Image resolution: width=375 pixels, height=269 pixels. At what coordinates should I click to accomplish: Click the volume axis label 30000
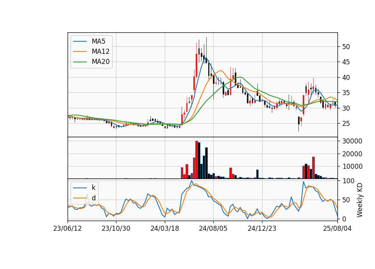tap(352, 141)
